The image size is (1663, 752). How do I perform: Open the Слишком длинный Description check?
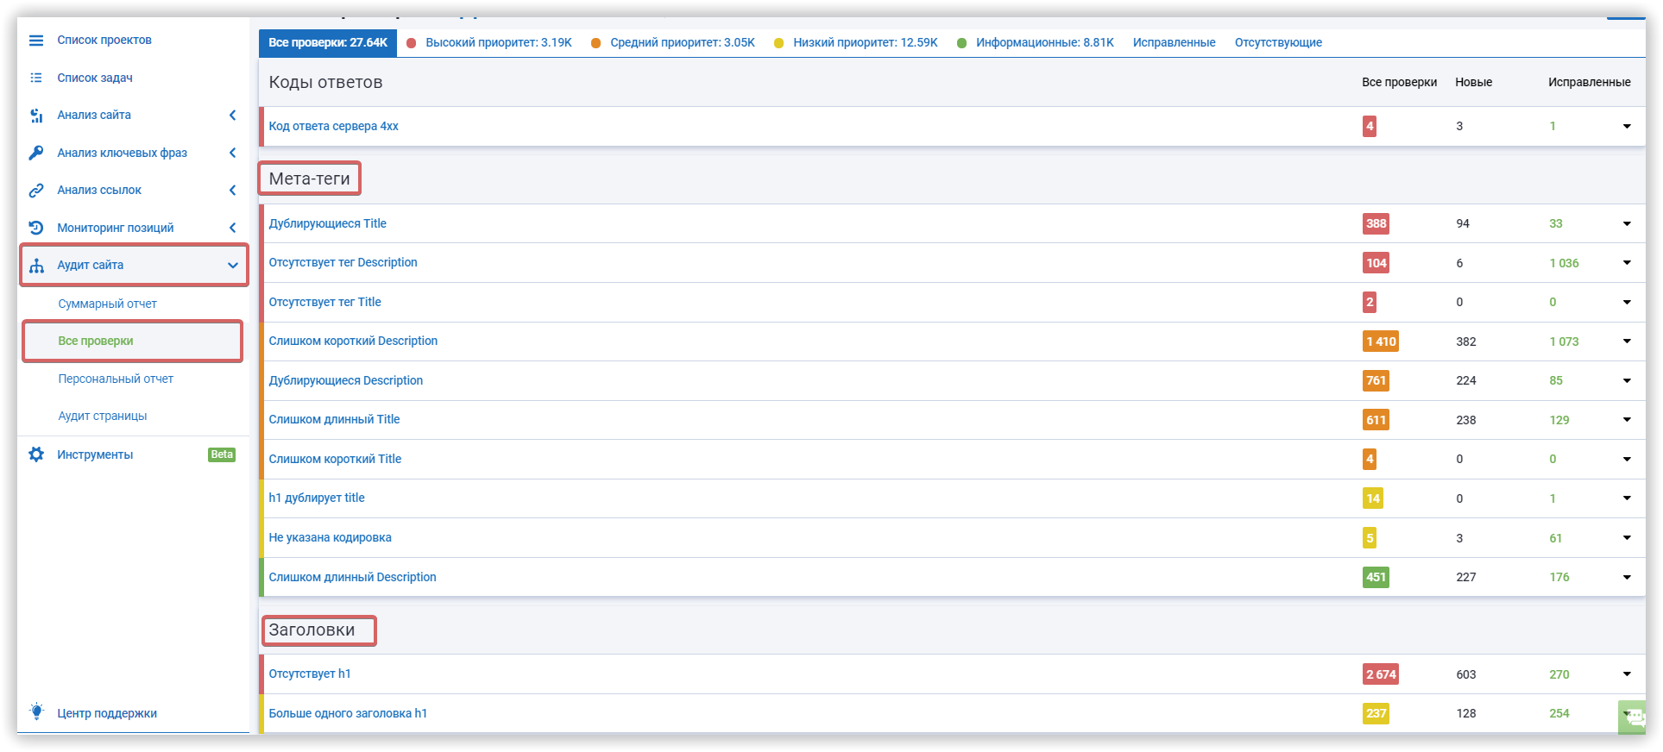[353, 578]
